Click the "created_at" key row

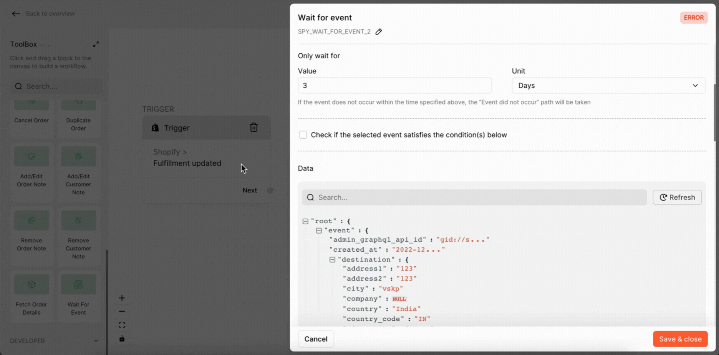coord(387,250)
